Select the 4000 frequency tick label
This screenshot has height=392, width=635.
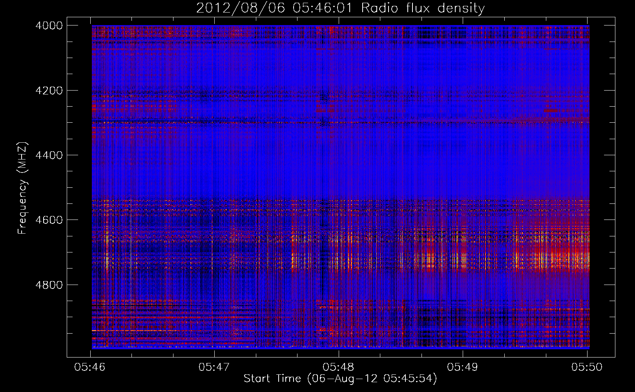click(49, 25)
